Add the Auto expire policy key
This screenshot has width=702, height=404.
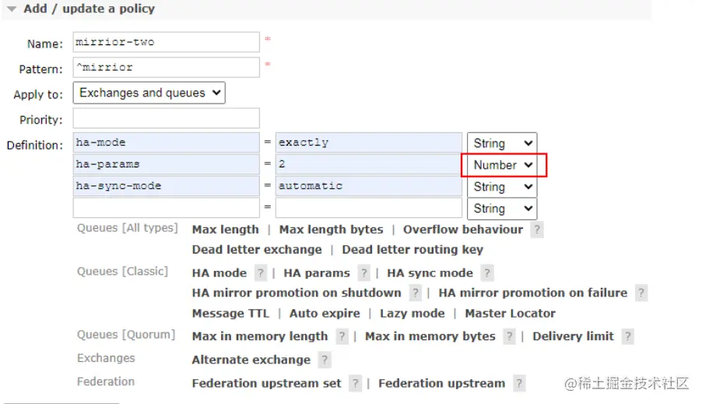[325, 314]
